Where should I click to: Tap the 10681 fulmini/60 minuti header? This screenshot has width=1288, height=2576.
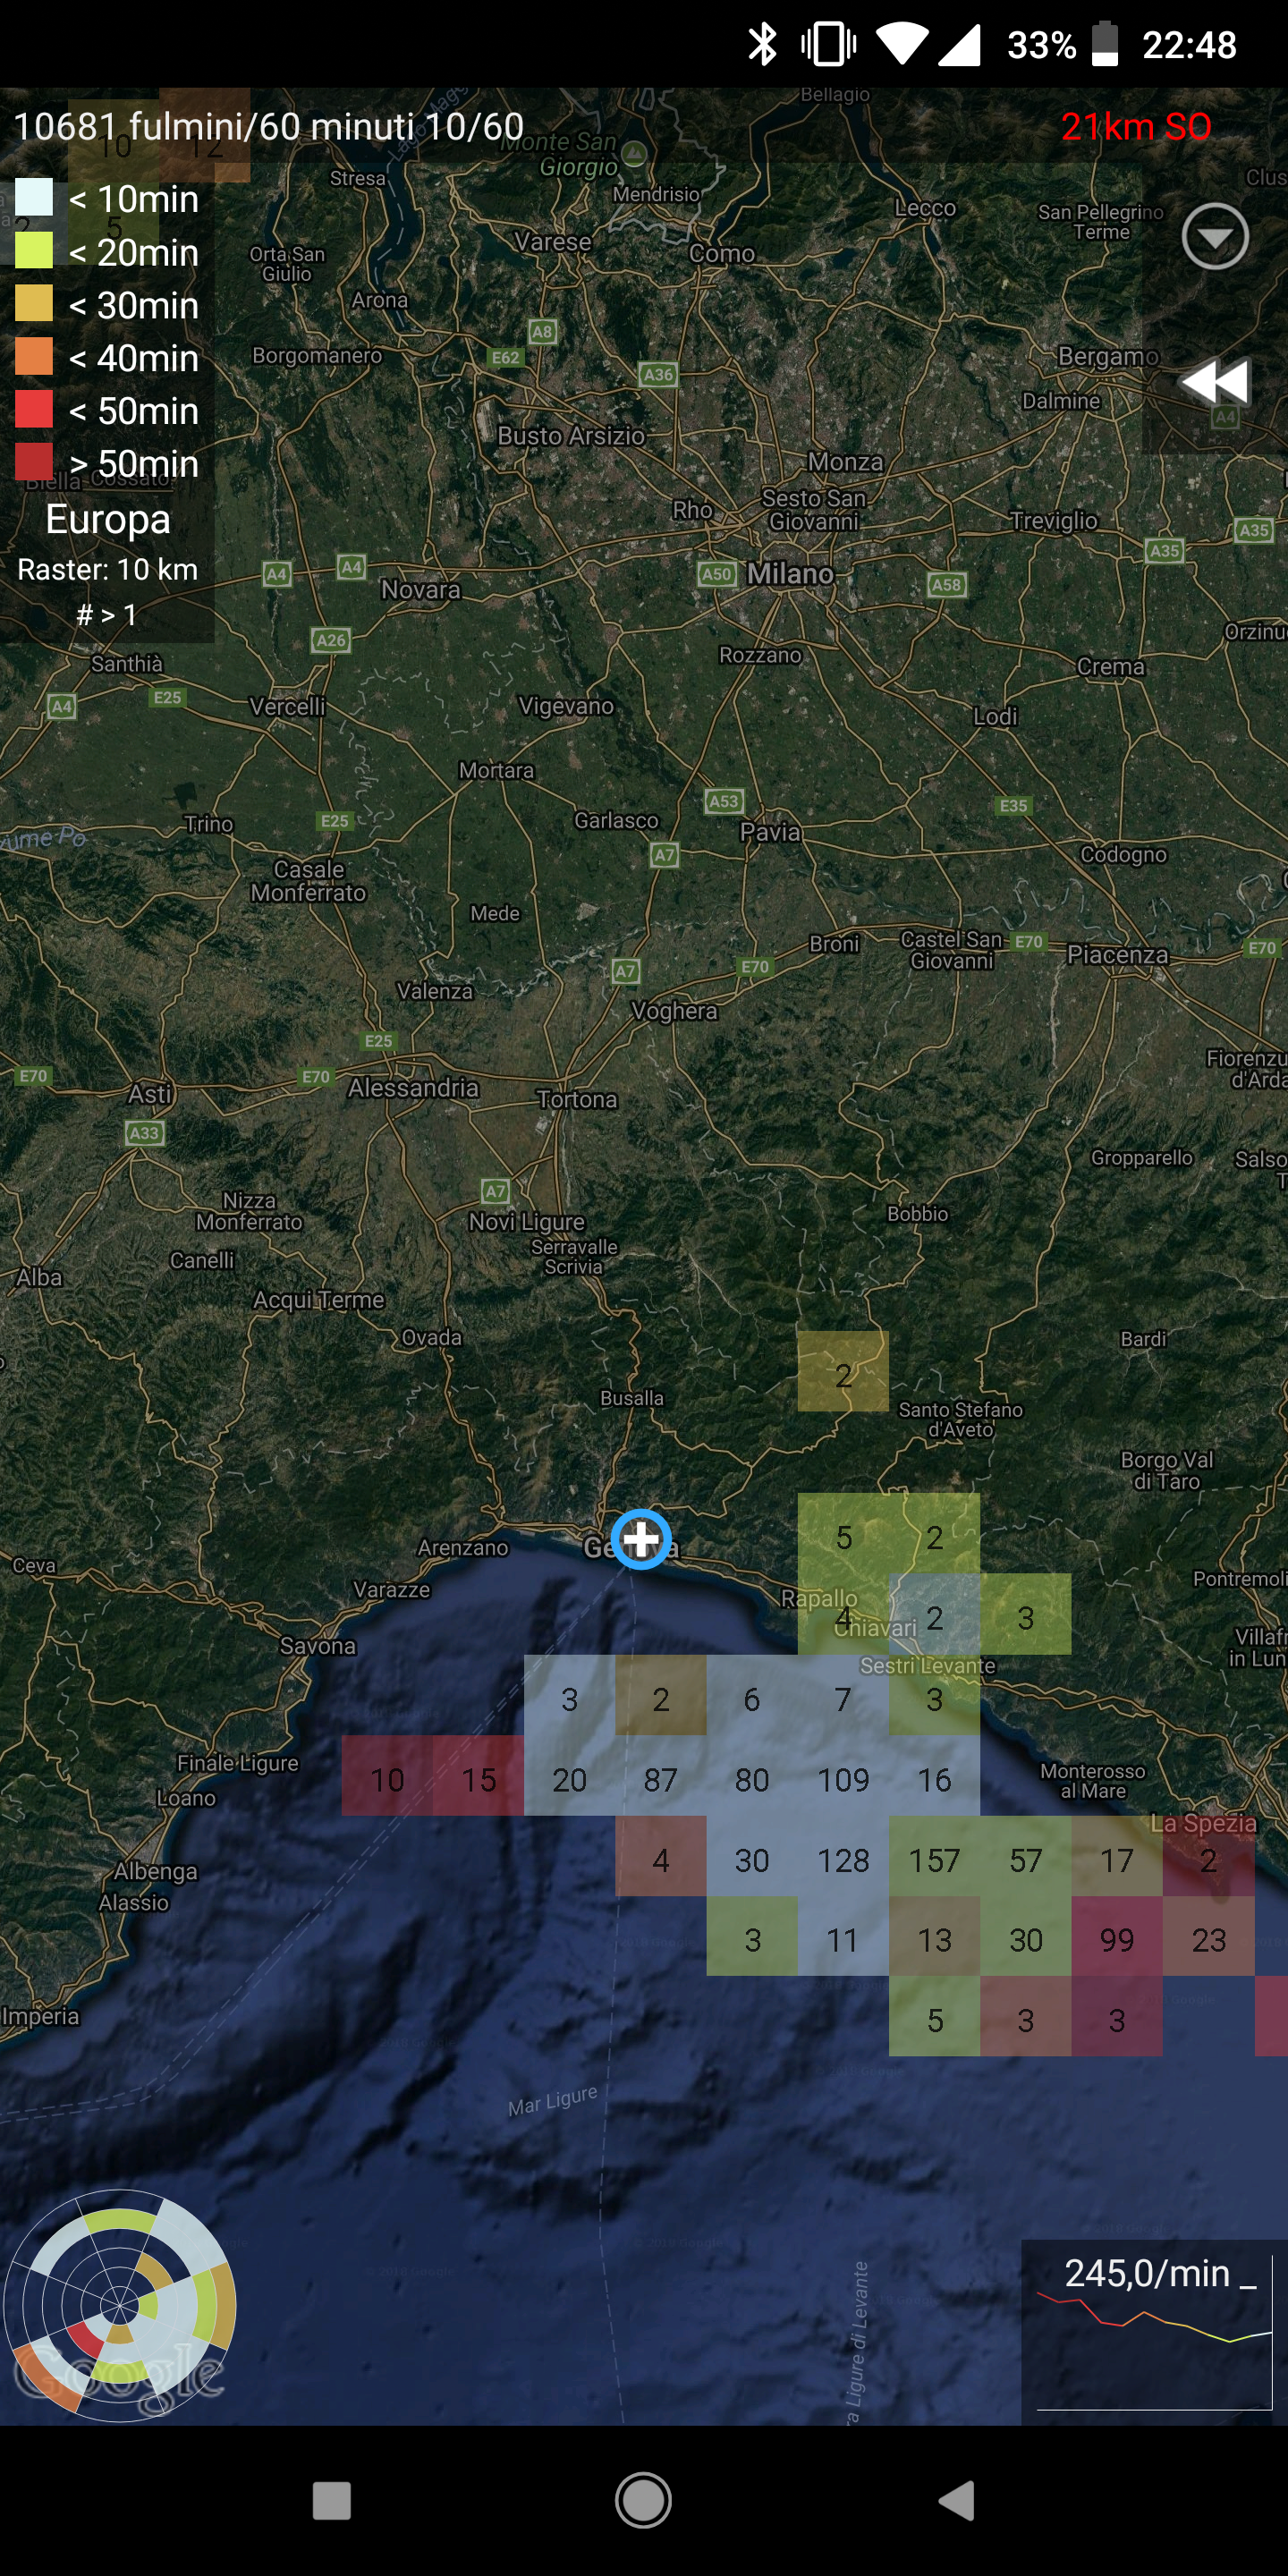268,126
